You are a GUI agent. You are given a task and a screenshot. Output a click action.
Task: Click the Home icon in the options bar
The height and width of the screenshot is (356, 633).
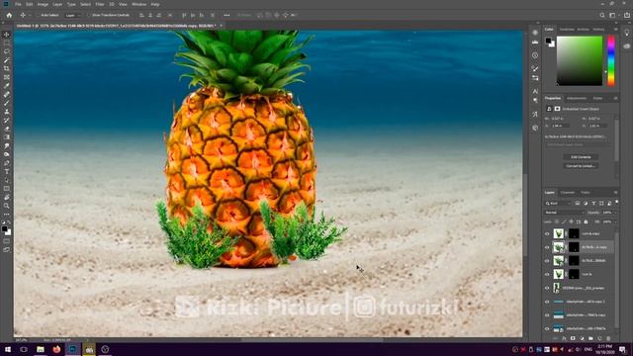tap(9, 15)
